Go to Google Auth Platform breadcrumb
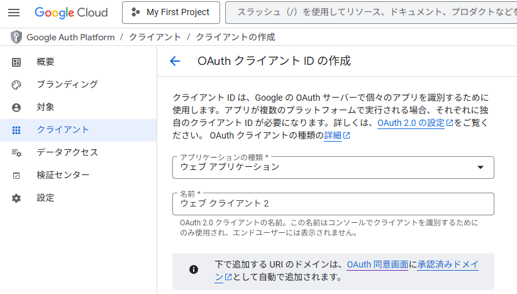This screenshot has width=517, height=294. click(70, 37)
